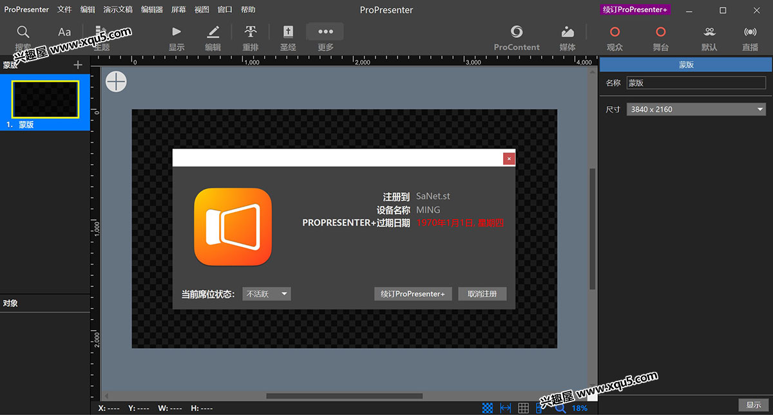Close the registration dialog with red X
Image resolution: width=773 pixels, height=415 pixels.
(x=509, y=158)
